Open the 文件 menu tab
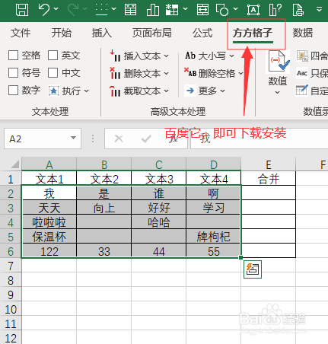The image size is (328, 344). click(21, 33)
